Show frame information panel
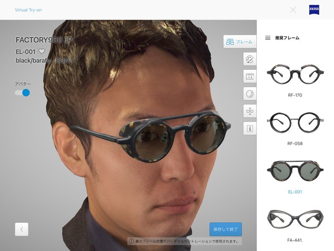The image size is (334, 251). pyautogui.click(x=250, y=128)
